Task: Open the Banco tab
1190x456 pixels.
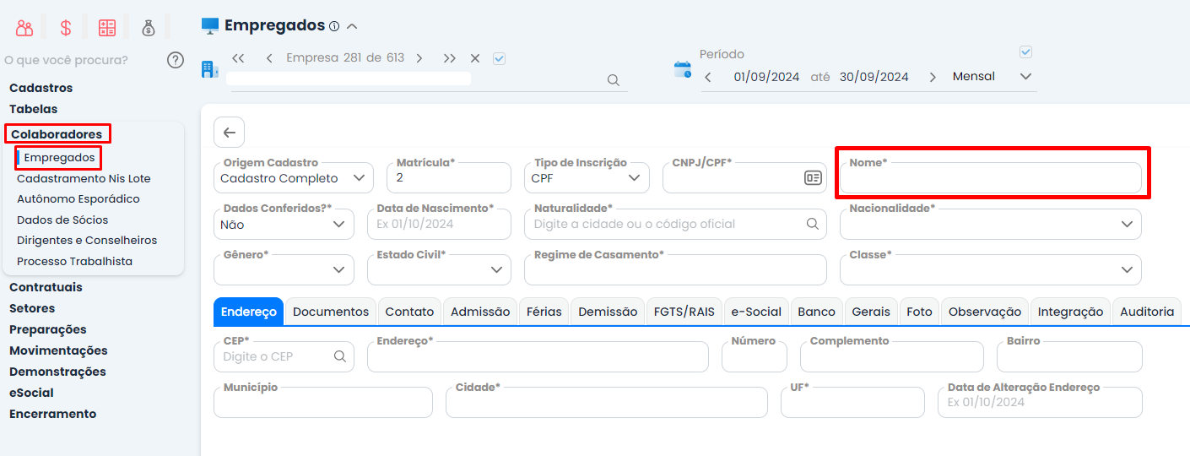Action: pyautogui.click(x=817, y=312)
